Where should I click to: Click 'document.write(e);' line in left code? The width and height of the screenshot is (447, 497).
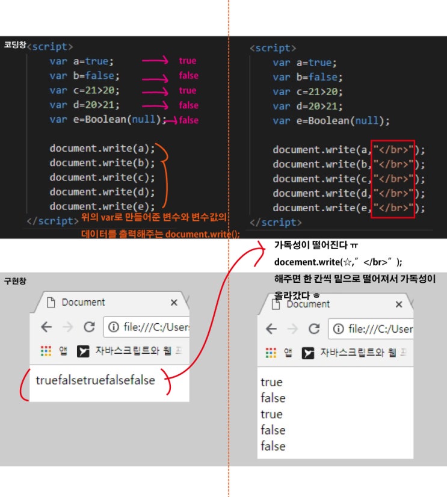[102, 206]
